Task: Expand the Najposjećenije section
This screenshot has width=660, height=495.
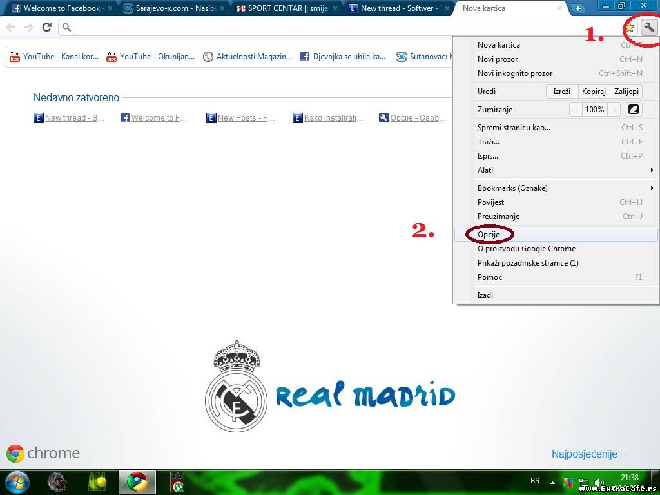Action: click(588, 454)
